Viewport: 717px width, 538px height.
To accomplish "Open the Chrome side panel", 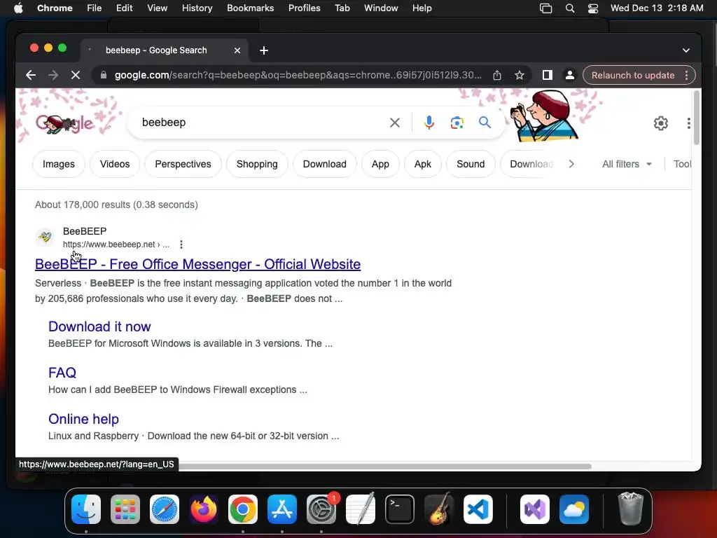I will (548, 75).
